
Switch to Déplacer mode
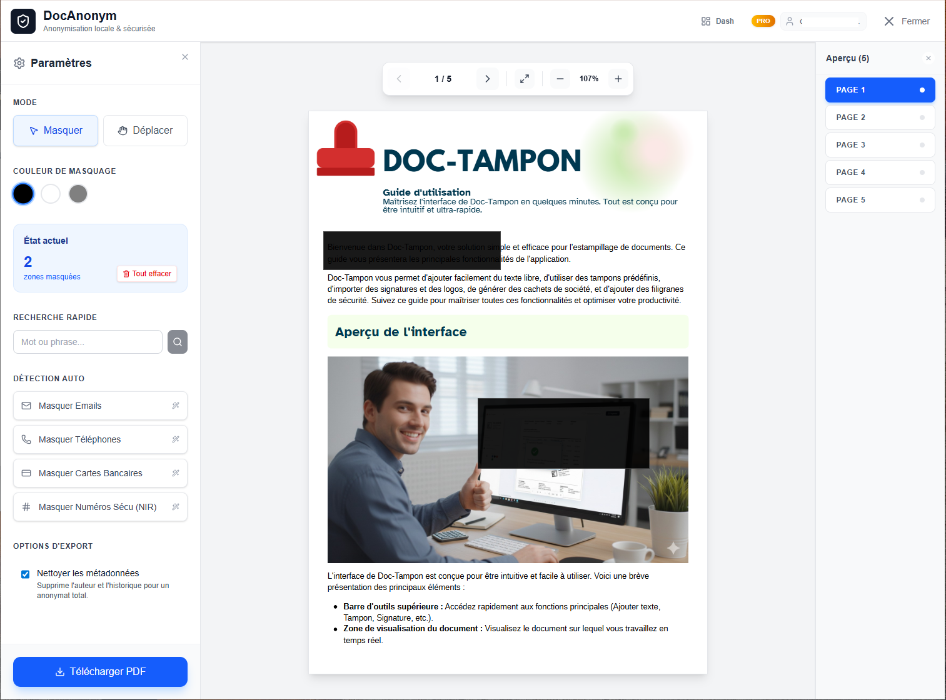coord(145,131)
